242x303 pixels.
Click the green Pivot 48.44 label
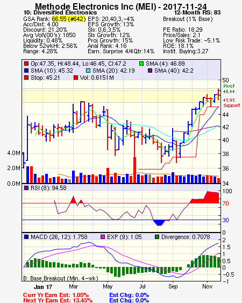point(229,89)
